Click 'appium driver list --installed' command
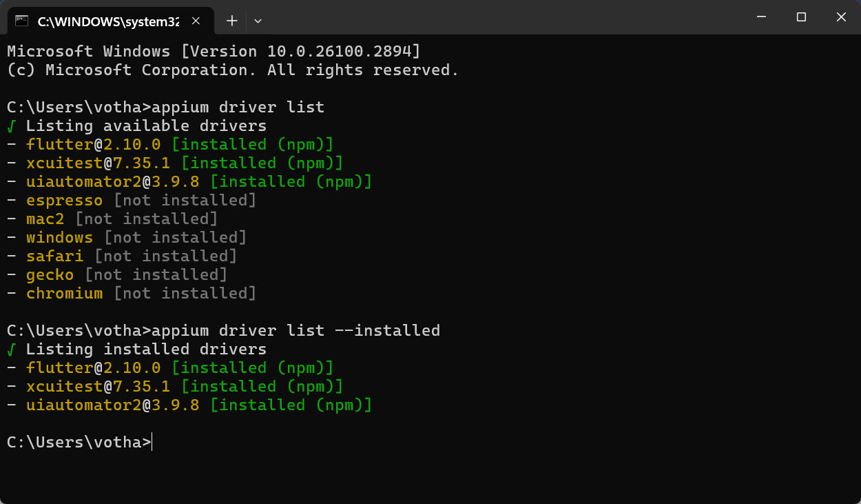Image resolution: width=861 pixels, height=504 pixels. pyautogui.click(x=295, y=330)
